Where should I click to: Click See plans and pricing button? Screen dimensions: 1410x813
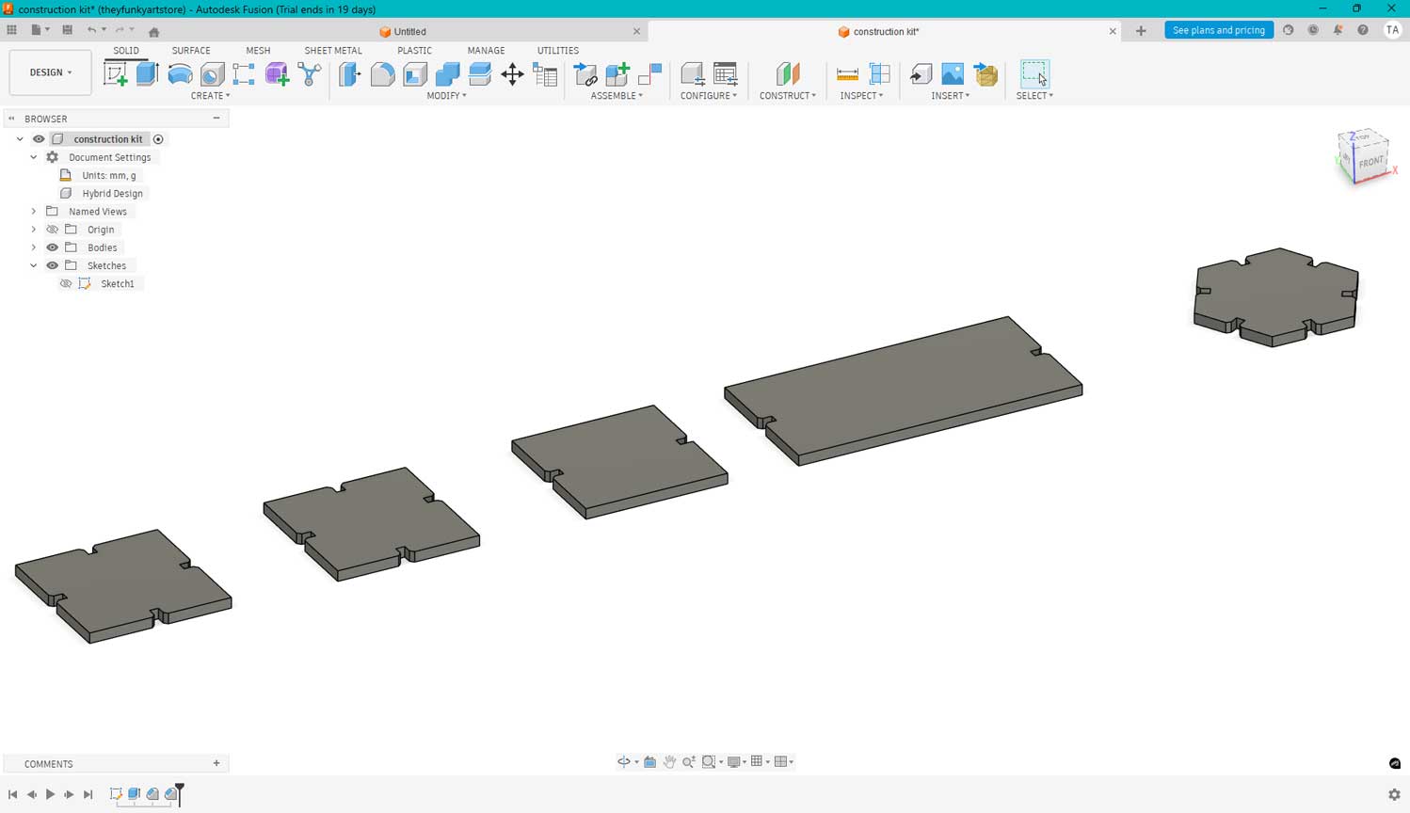(x=1219, y=30)
